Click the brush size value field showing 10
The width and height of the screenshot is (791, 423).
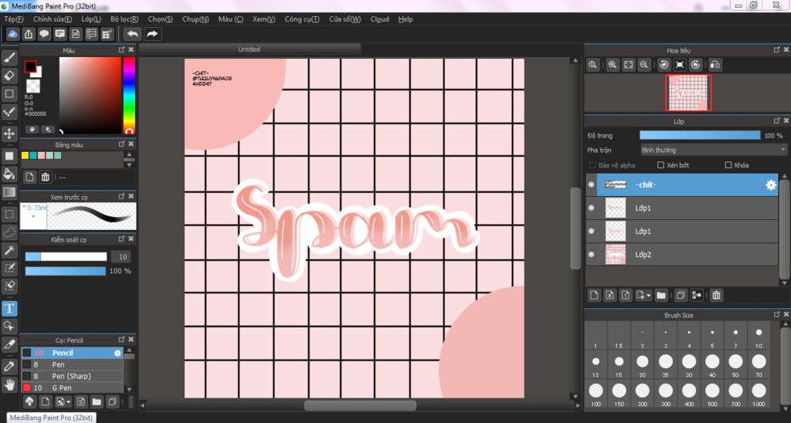coord(121,256)
